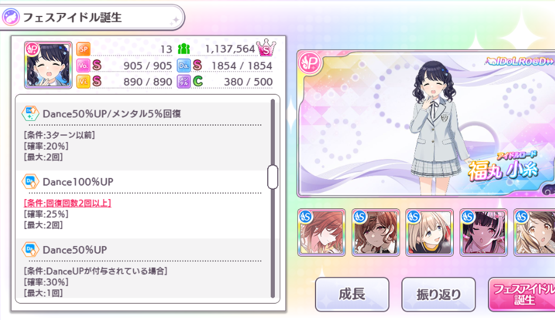Click the Vocal stat icon
This screenshot has height=320, width=555.
[x=83, y=65]
